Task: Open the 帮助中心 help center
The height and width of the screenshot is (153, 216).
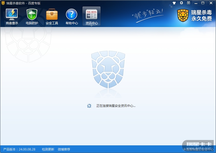Action: tap(72, 17)
